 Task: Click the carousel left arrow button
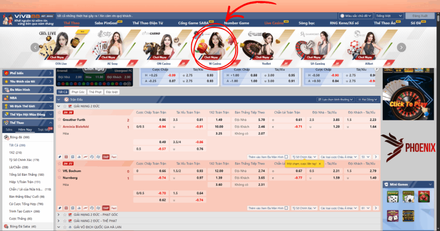point(35,48)
